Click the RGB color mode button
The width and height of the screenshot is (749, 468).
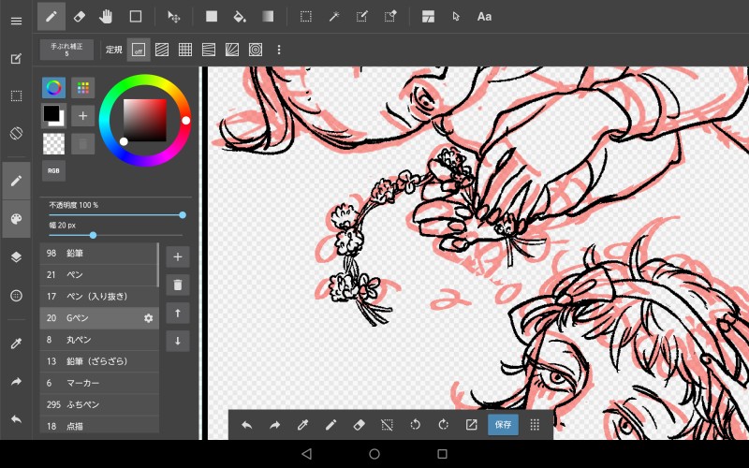[x=53, y=171]
